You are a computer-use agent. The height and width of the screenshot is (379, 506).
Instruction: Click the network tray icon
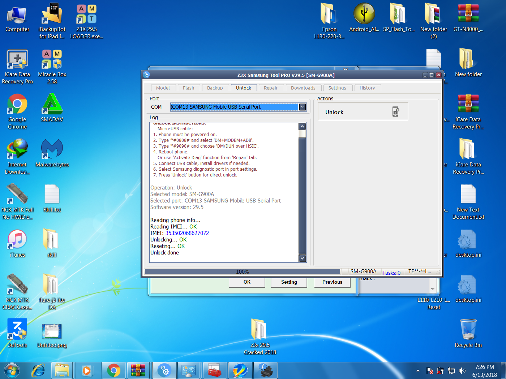click(451, 371)
